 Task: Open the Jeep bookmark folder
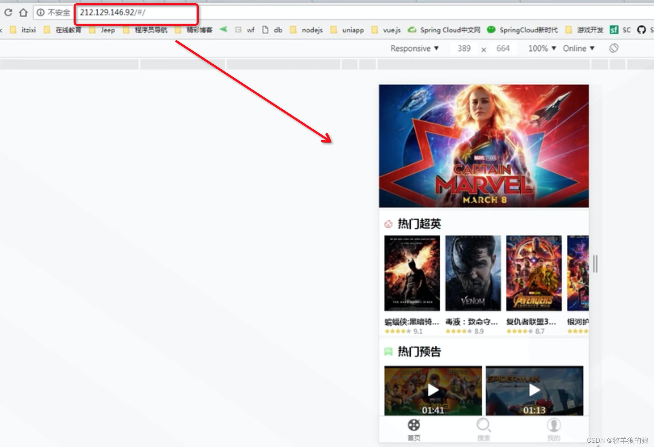102,30
